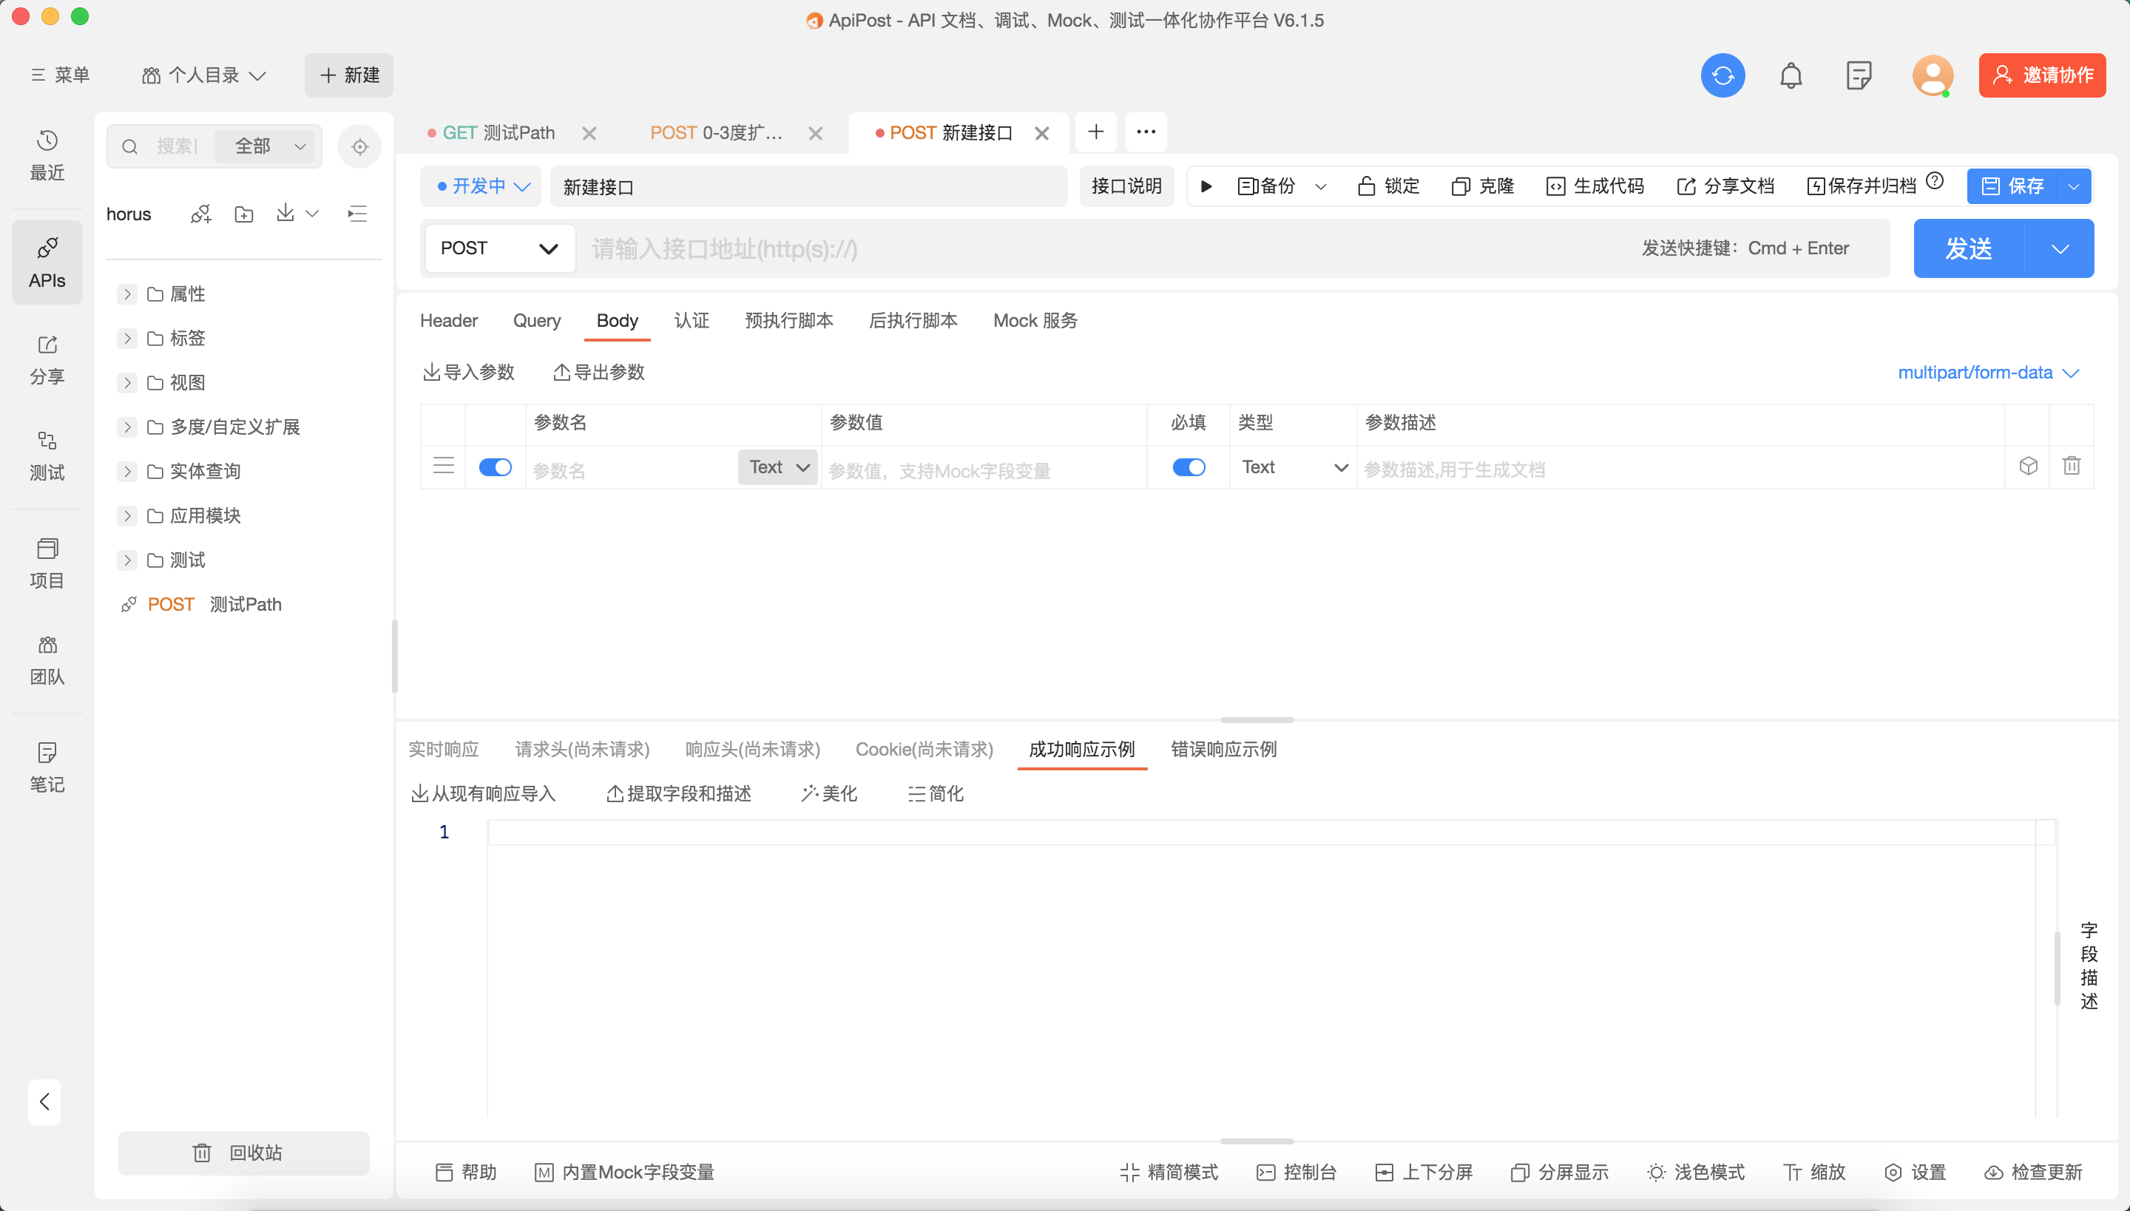Image resolution: width=2130 pixels, height=1211 pixels.
Task: Open the 回收站 recycle bin
Action: pyautogui.click(x=244, y=1153)
